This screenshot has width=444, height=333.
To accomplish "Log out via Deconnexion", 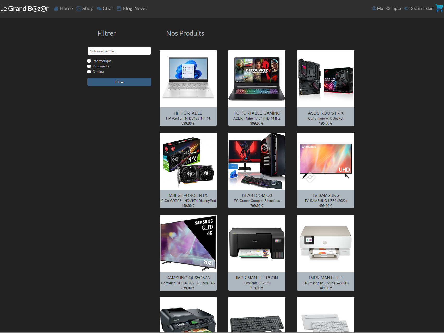I will pos(421,8).
